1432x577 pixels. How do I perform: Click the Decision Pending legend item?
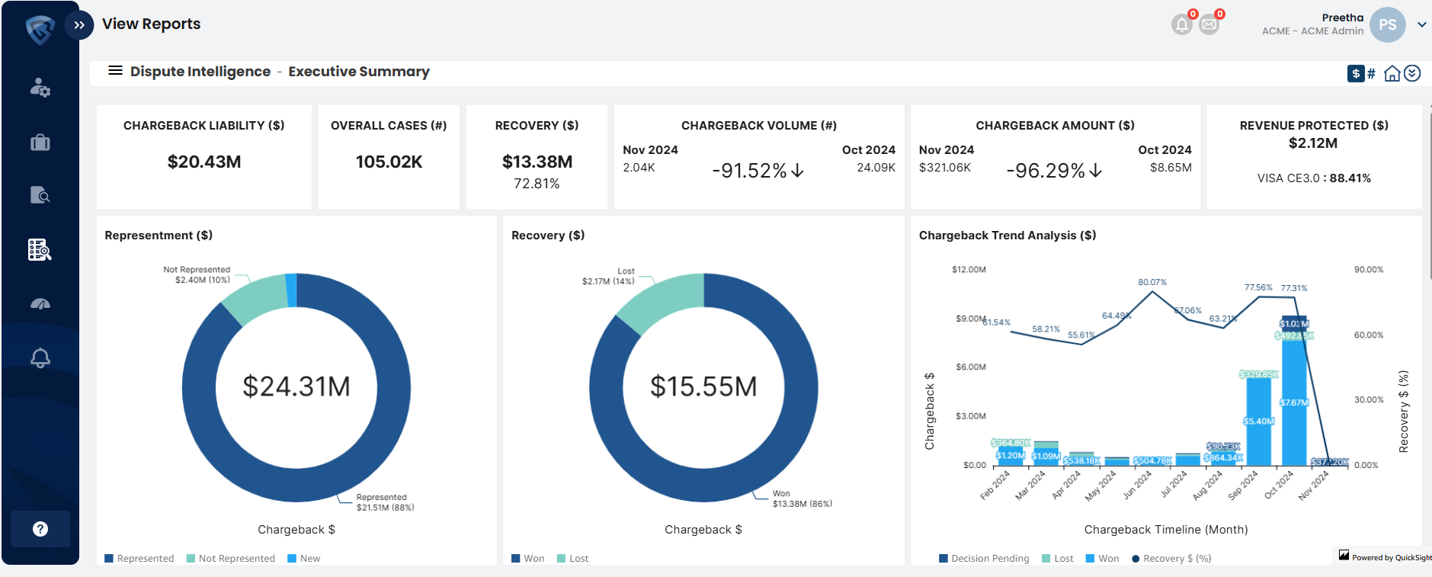point(984,559)
